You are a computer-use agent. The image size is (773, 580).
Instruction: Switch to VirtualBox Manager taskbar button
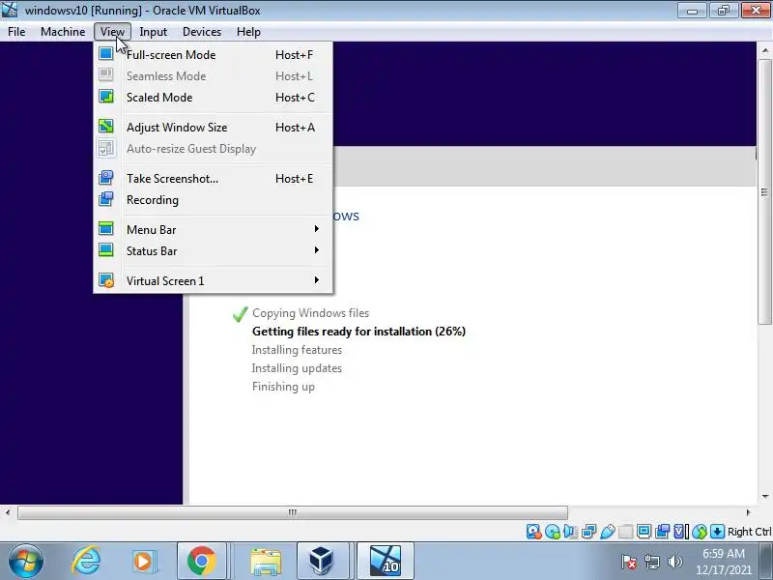tap(323, 561)
